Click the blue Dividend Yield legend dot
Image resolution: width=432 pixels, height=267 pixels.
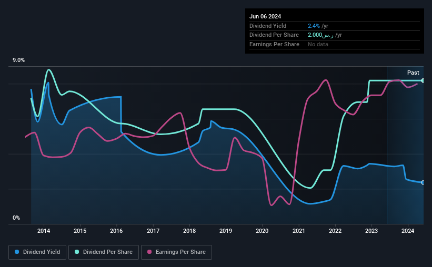17,252
